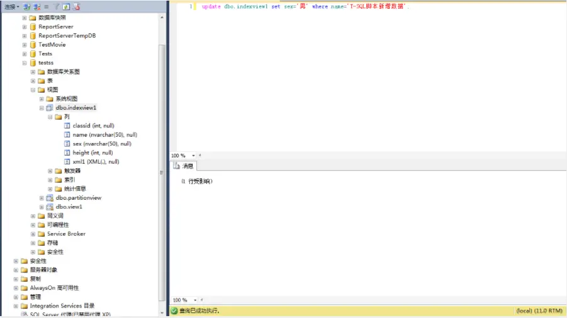Open the messages pane zoom 100 % dropdown
The width and height of the screenshot is (567, 318).
[195, 300]
